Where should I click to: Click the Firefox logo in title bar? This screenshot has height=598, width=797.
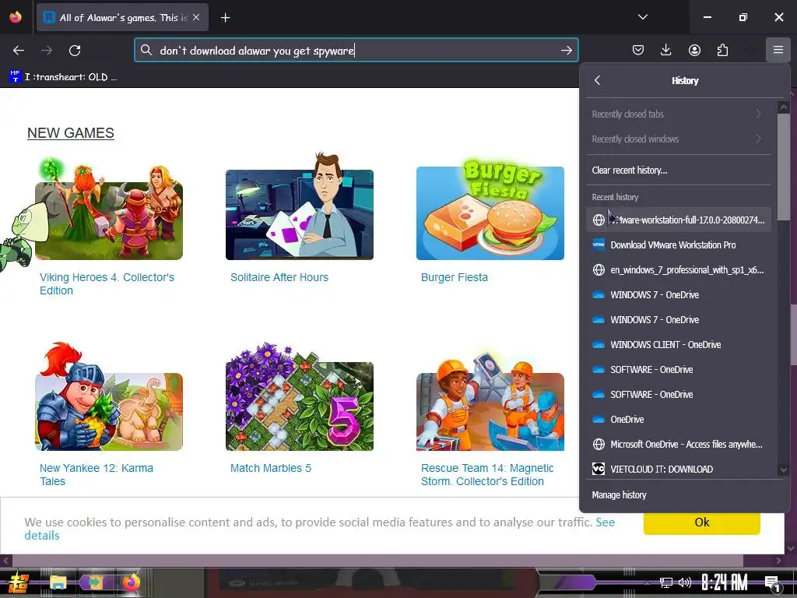click(x=16, y=17)
